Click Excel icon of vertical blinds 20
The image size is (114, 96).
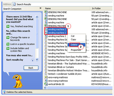[x=46, y=84]
